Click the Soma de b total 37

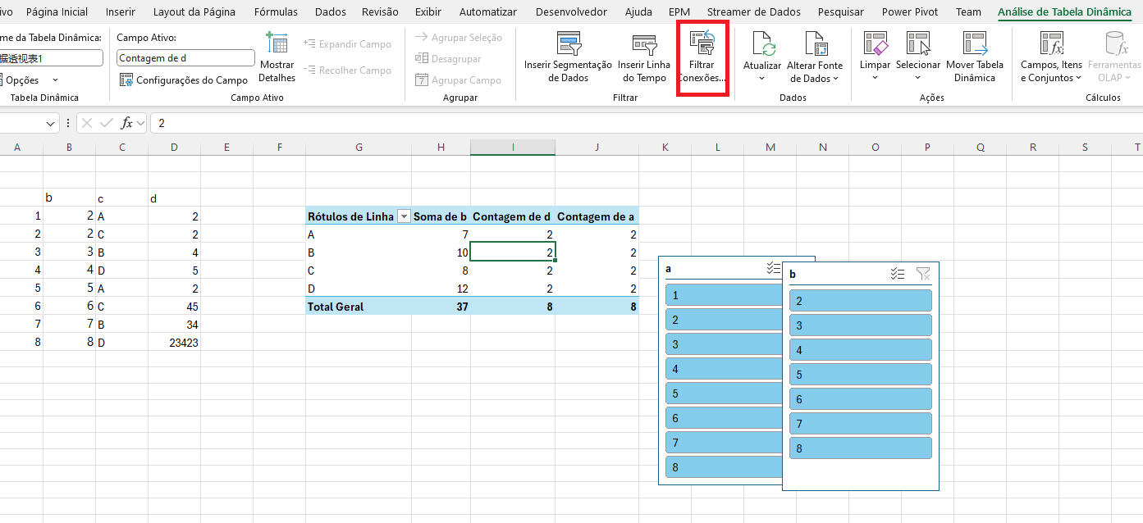441,307
